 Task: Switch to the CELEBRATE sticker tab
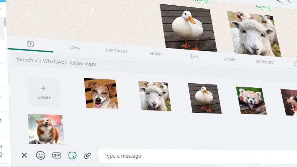click(x=264, y=62)
